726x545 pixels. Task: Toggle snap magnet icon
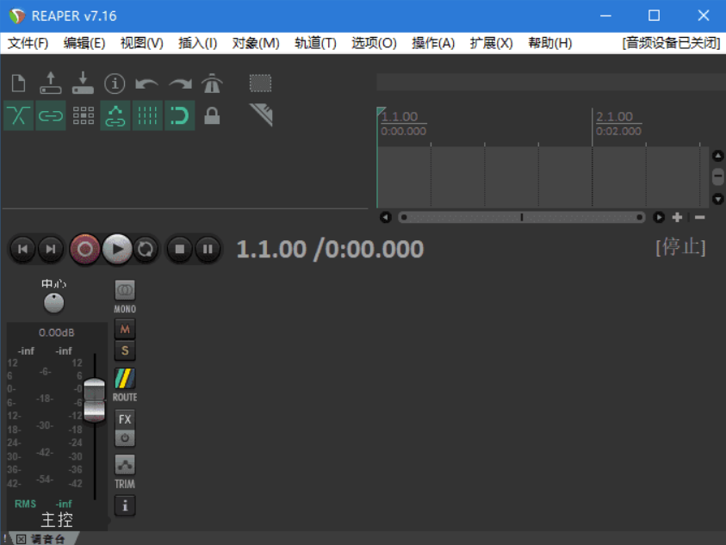pyautogui.click(x=180, y=115)
